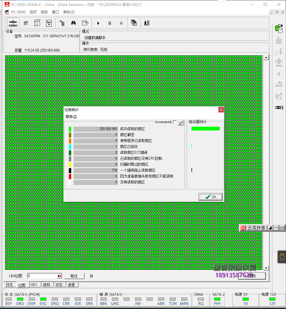Click the RESET icon in right sidebar
Image resolution: width=286 pixels, height=309 pixels.
[279, 40]
